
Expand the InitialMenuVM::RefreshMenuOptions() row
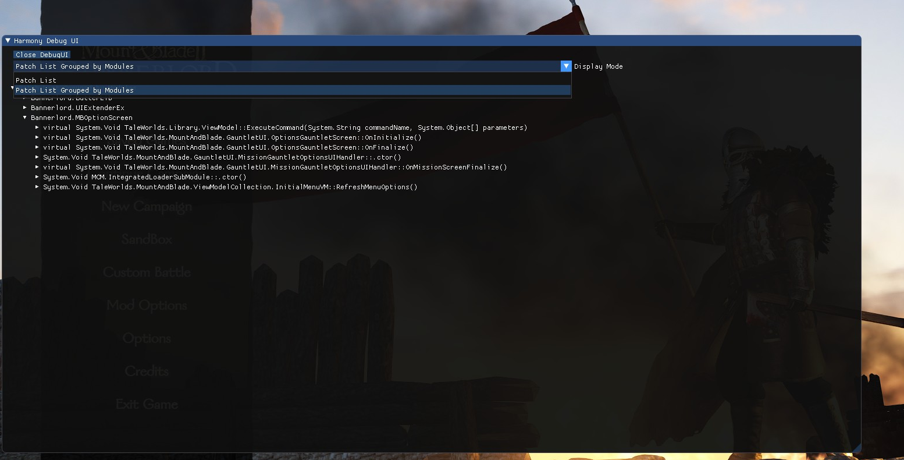pos(37,187)
